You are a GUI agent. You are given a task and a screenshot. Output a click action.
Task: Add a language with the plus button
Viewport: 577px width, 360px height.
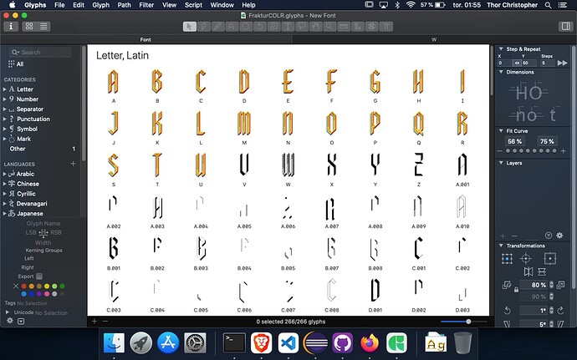coord(73,164)
